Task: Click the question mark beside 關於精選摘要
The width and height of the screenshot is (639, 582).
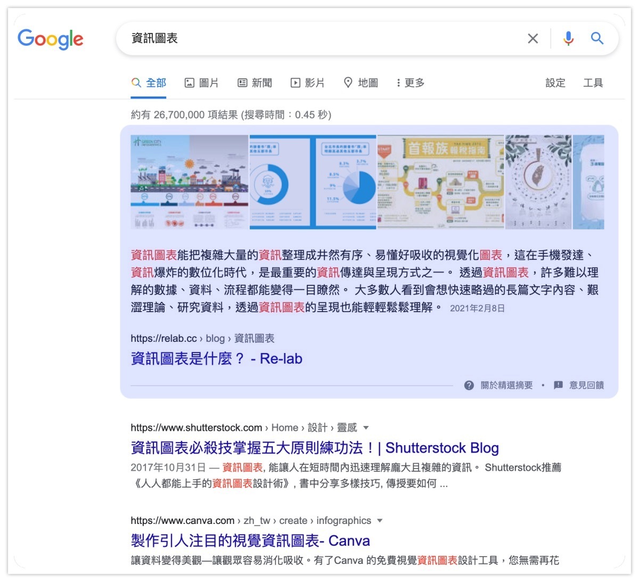Action: tap(469, 385)
